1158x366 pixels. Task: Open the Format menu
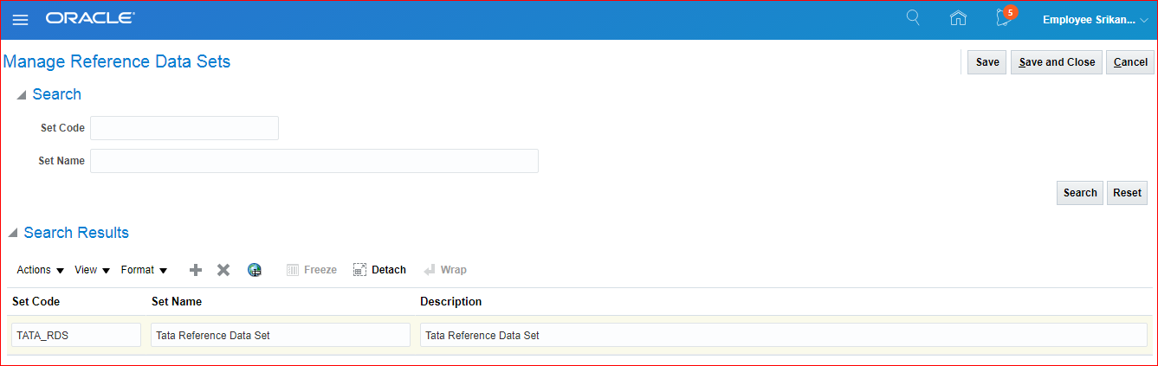coord(144,270)
